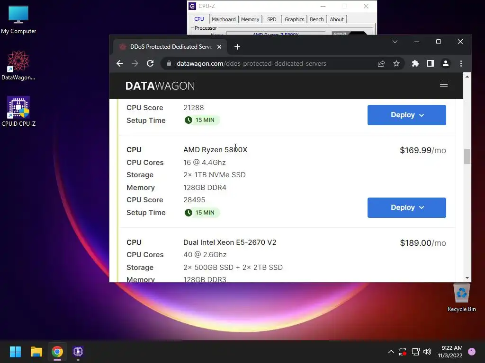This screenshot has height=363, width=485.
Task: Open the notification badge in the taskbar
Action: pyautogui.click(x=472, y=352)
